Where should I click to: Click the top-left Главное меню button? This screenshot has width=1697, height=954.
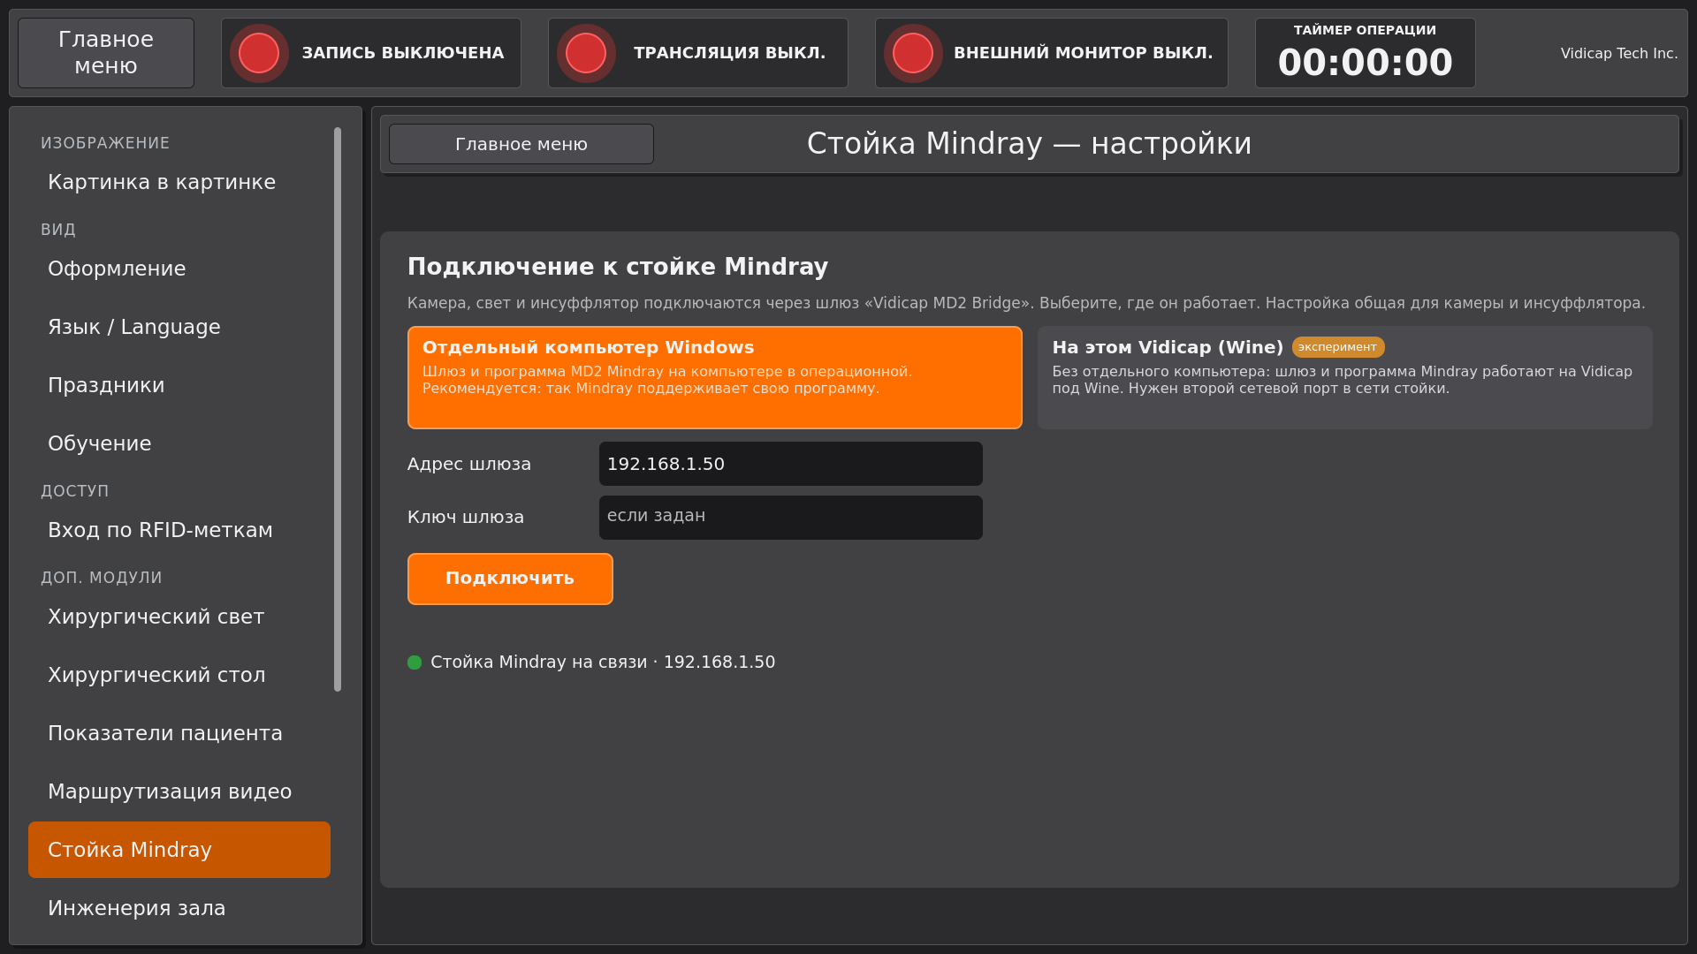tap(106, 53)
